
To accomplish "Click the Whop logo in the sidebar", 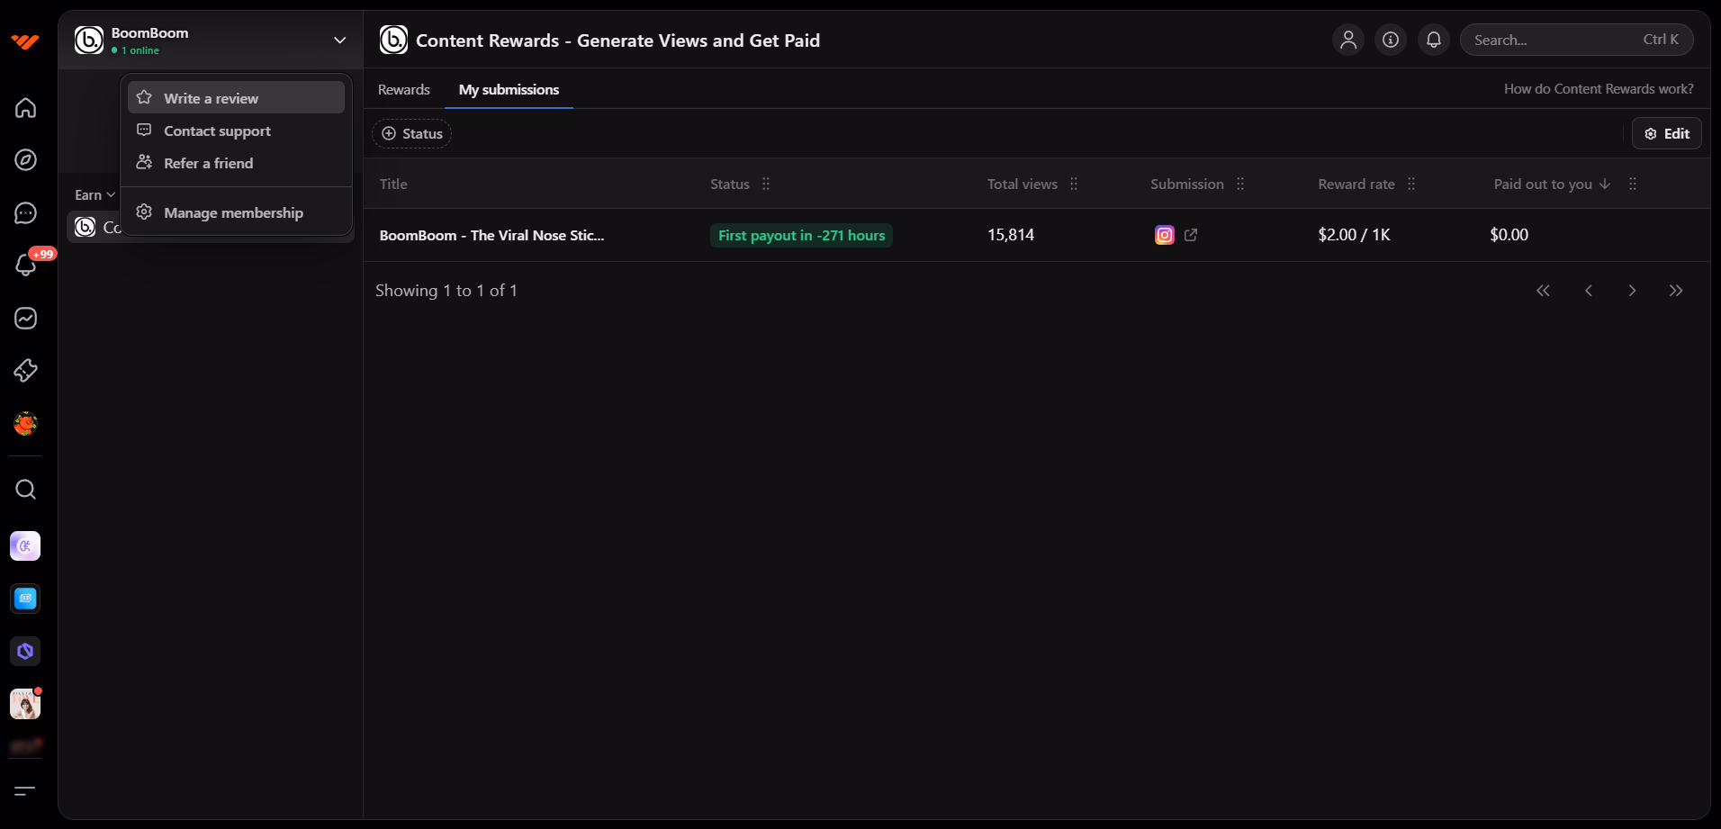I will click(x=25, y=41).
